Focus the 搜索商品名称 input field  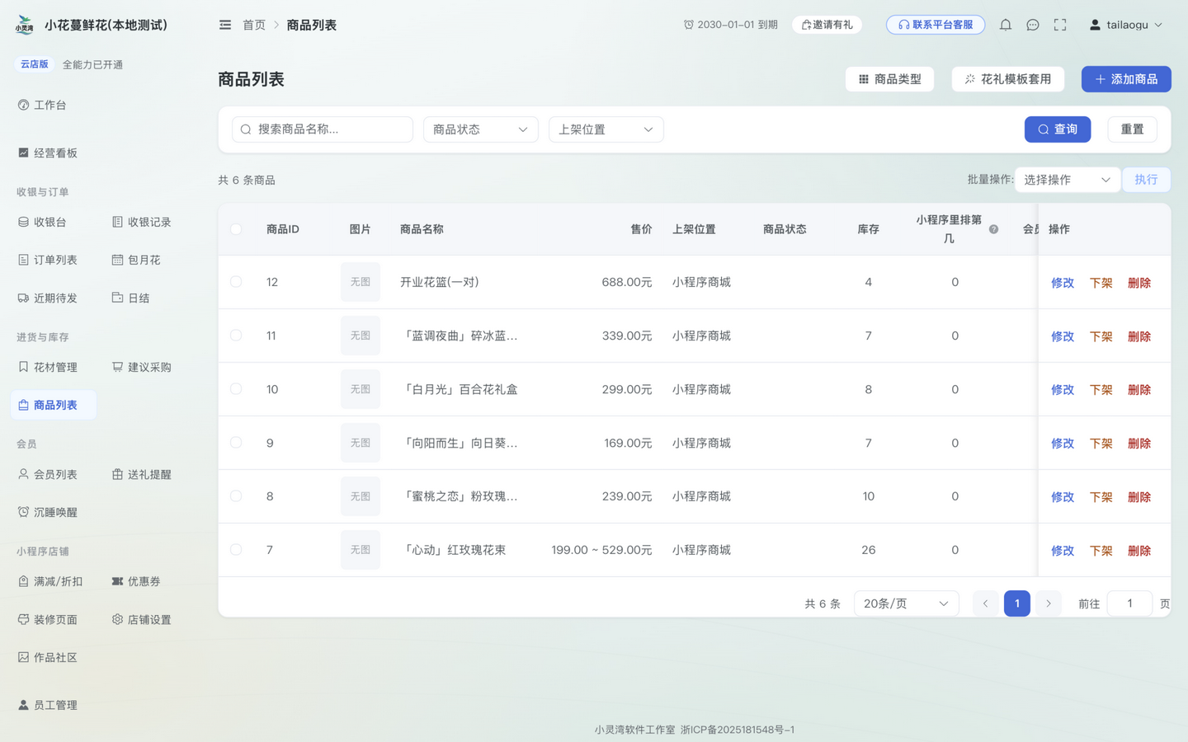pyautogui.click(x=323, y=129)
